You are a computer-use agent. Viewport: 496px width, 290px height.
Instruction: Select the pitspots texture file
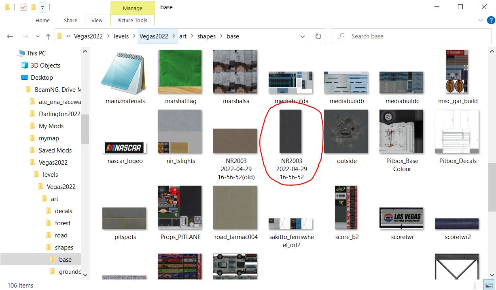click(x=125, y=224)
